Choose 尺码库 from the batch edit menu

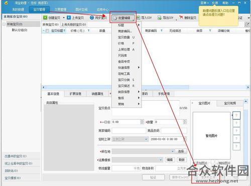click(127, 56)
